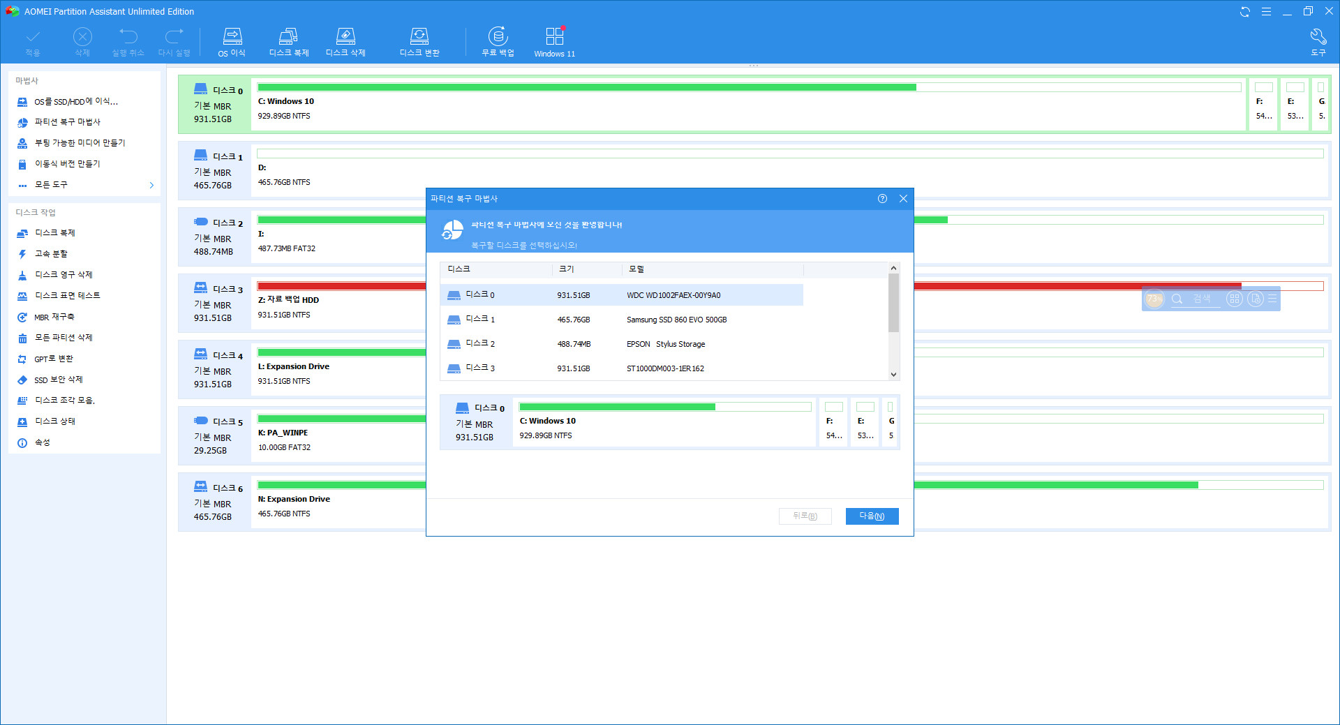Open the Windows 11 checker icon

(x=555, y=43)
